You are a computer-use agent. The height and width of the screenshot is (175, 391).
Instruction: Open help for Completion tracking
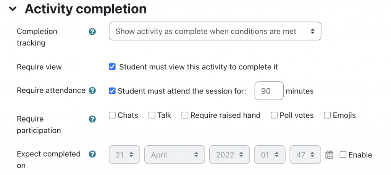click(x=92, y=32)
